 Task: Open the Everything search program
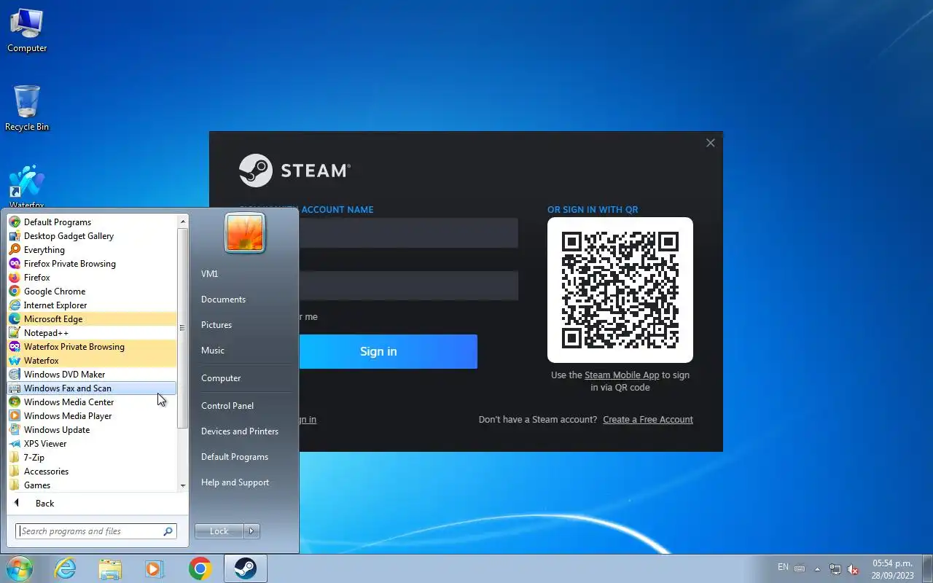coord(92,250)
